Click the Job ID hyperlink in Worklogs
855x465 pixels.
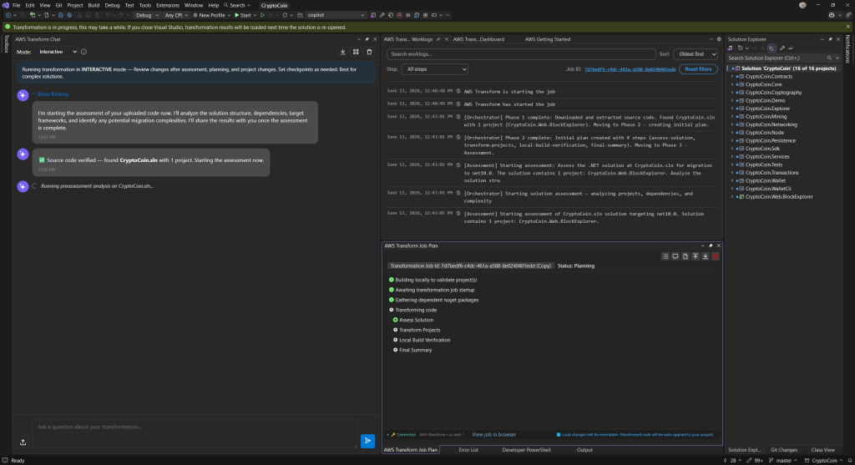pyautogui.click(x=630, y=69)
